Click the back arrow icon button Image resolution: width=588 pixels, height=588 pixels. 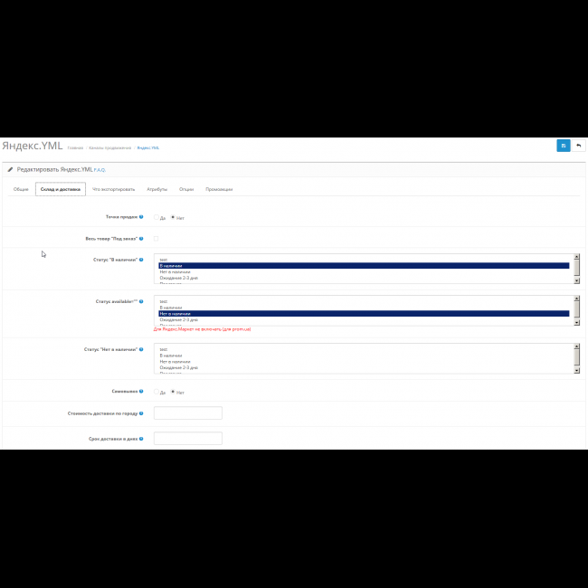pos(578,145)
